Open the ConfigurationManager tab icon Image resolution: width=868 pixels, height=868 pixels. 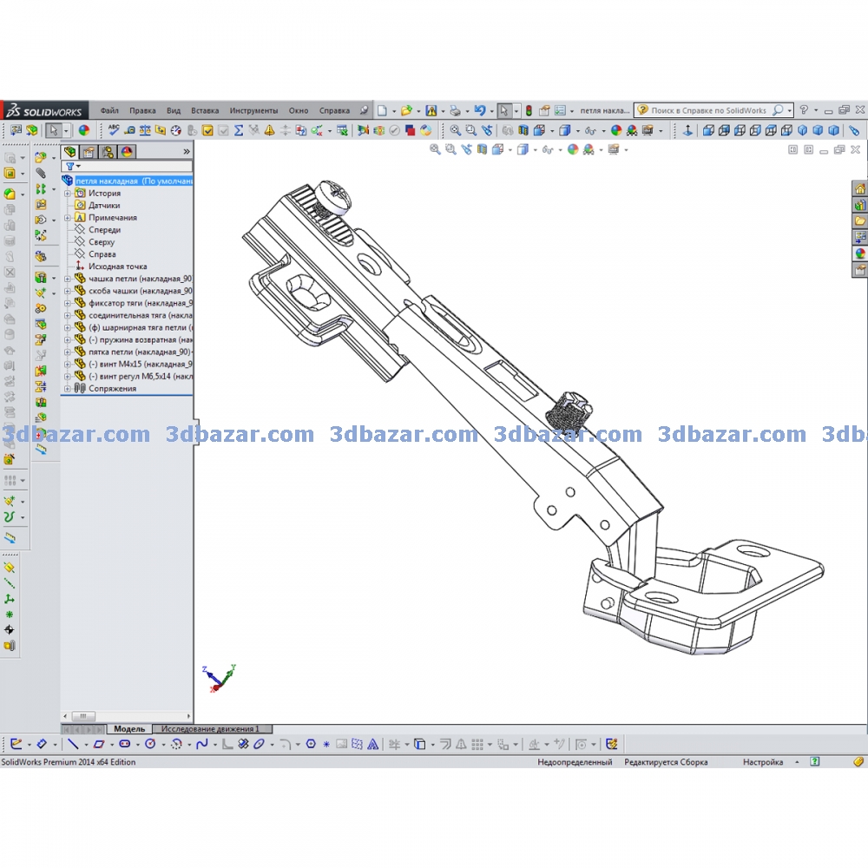108,151
